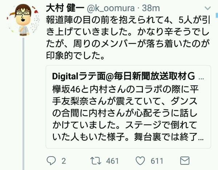Screen dimensions: 218x170
Task: Open profile via the name 大村 健一
Action: click(x=65, y=8)
